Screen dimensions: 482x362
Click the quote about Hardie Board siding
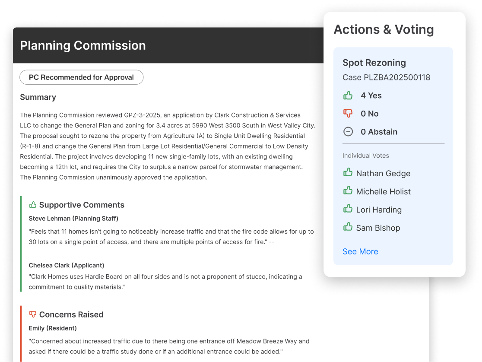pos(165,282)
